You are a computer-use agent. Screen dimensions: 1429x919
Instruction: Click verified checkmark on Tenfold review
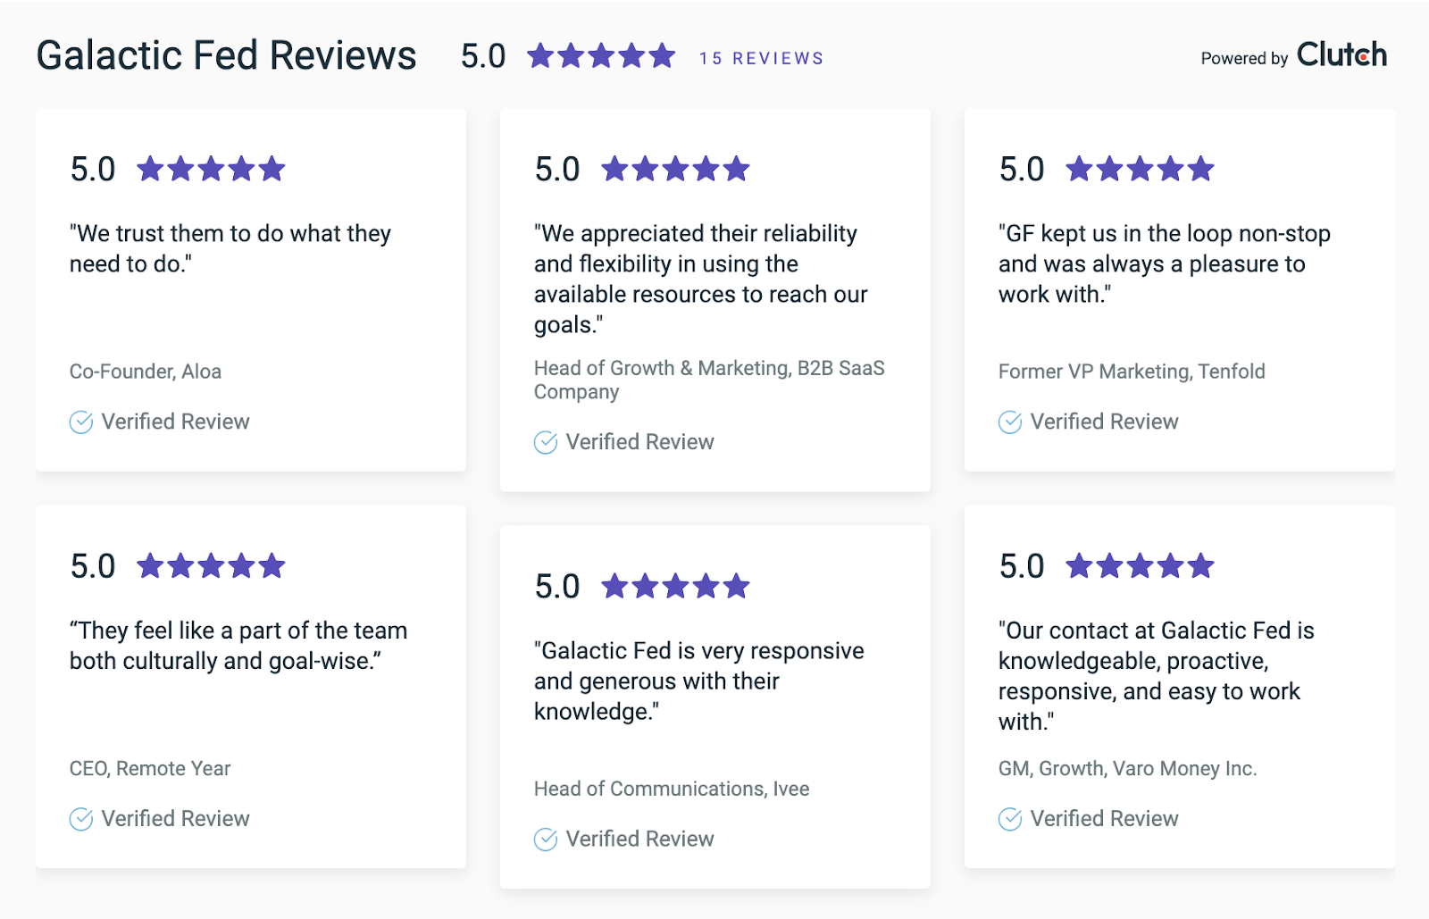1010,422
